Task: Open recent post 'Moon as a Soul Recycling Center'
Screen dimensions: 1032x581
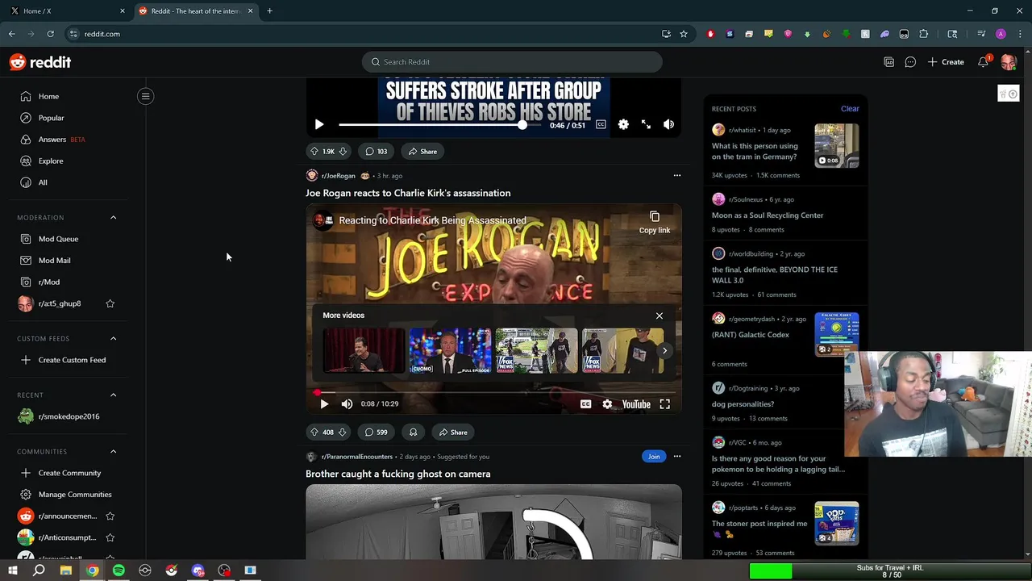Action: tap(768, 215)
